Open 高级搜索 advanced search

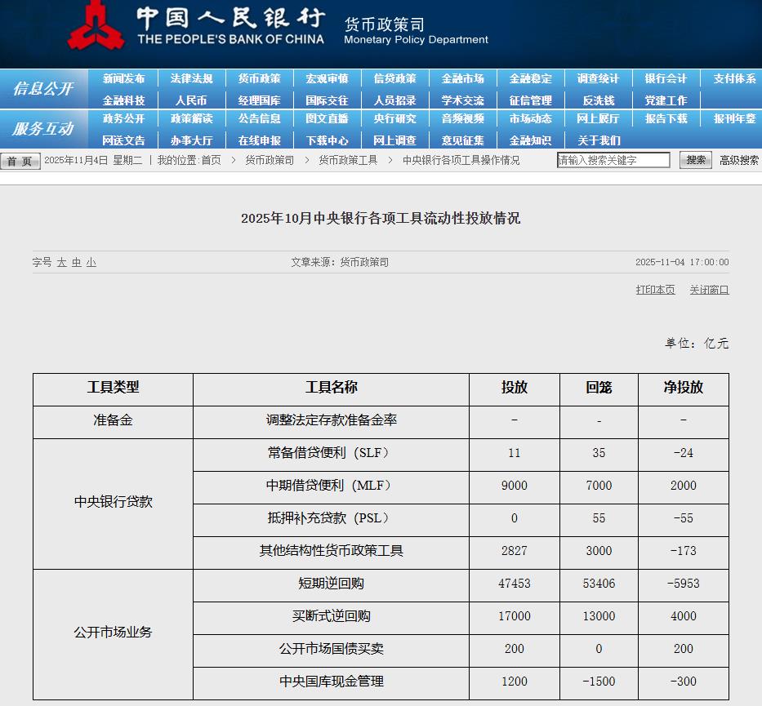740,160
